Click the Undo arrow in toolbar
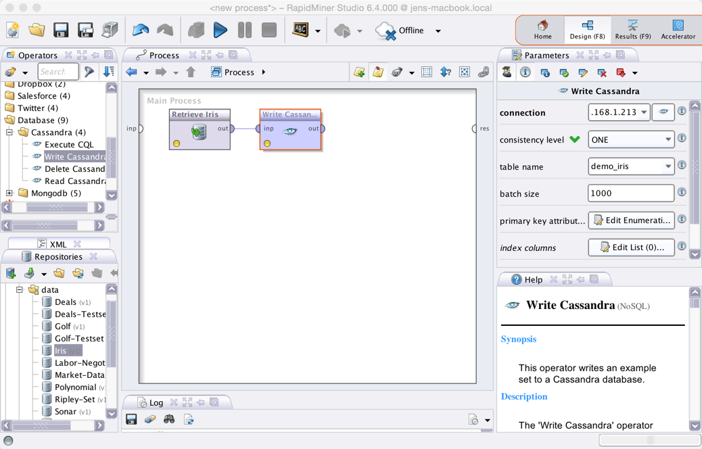The height and width of the screenshot is (449, 702). [x=141, y=30]
